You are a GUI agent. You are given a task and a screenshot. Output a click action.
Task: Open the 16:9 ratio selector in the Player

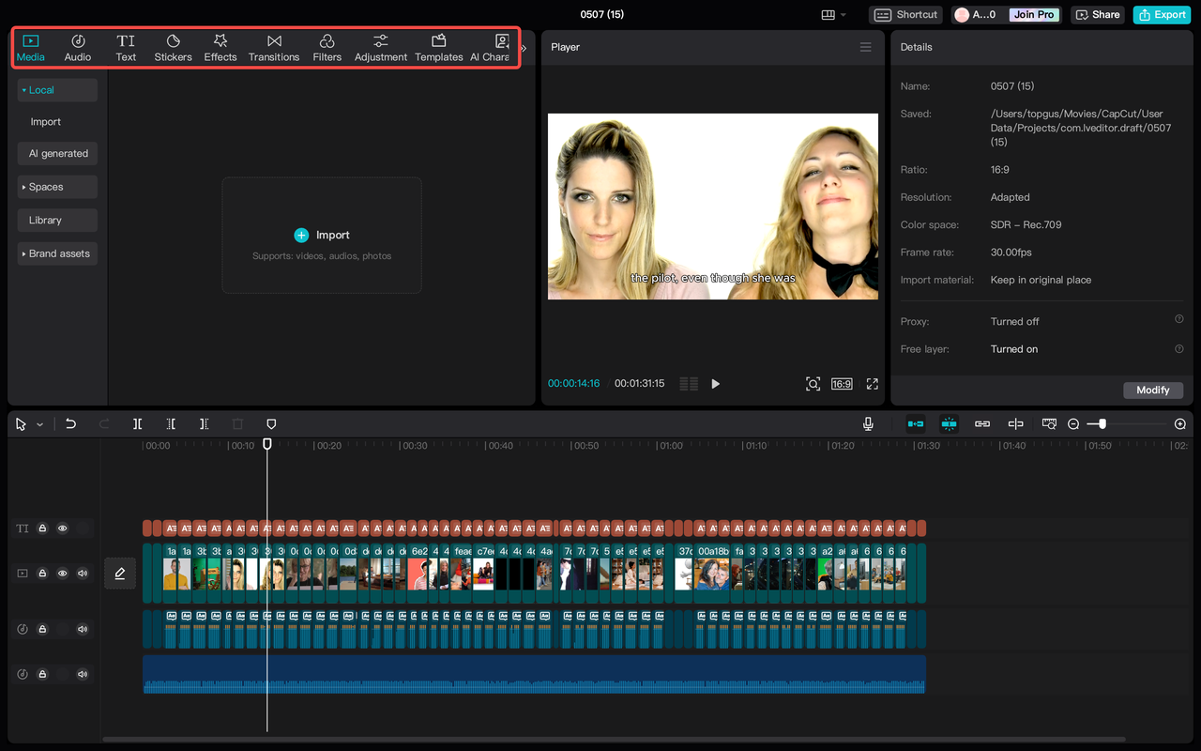point(841,383)
